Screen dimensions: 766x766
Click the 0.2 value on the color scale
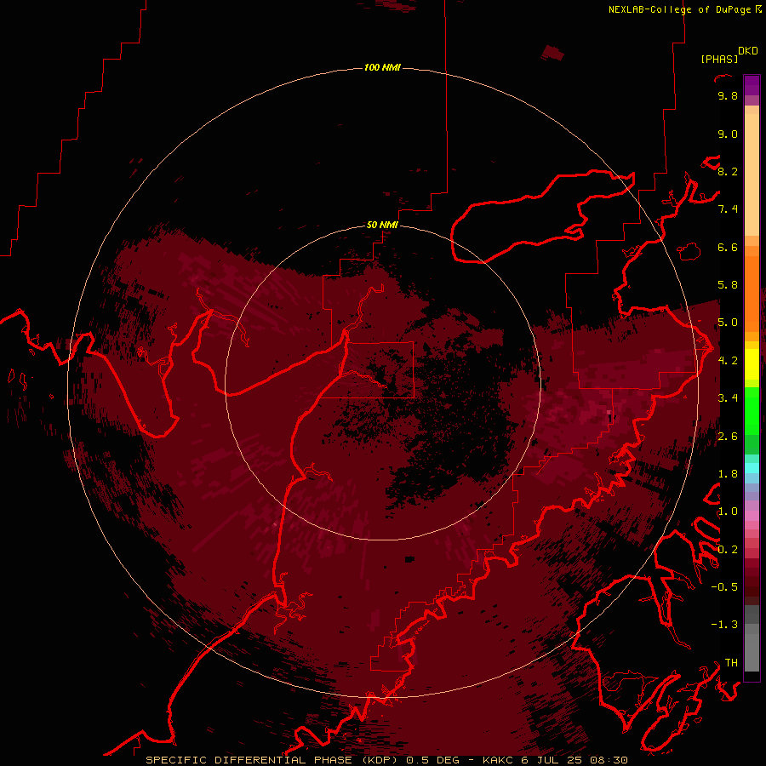pyautogui.click(x=728, y=550)
